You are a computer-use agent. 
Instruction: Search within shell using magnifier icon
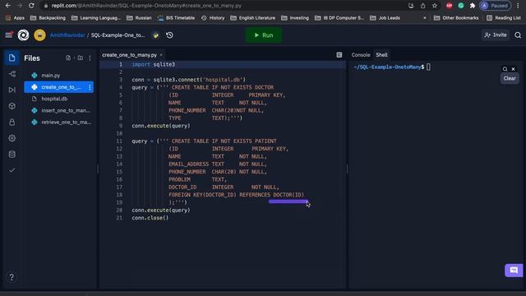point(505,69)
